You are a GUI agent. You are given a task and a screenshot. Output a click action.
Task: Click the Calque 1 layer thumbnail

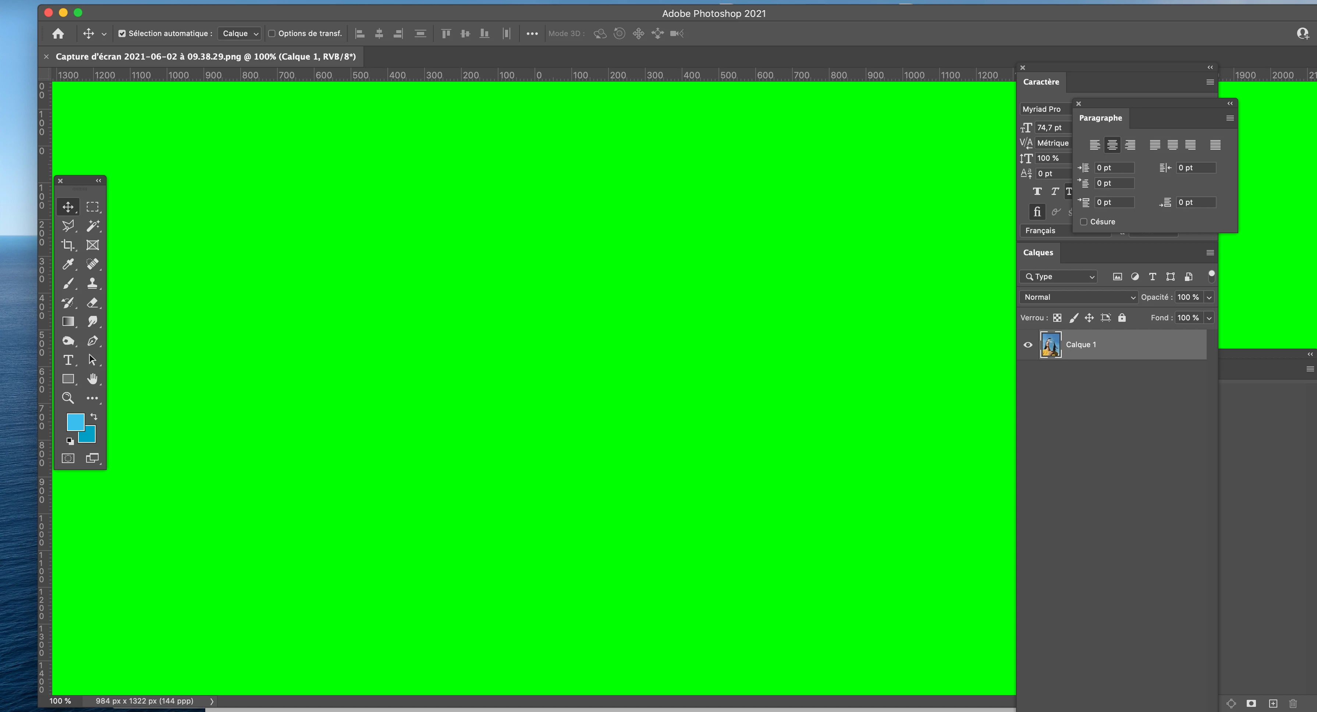coord(1051,345)
